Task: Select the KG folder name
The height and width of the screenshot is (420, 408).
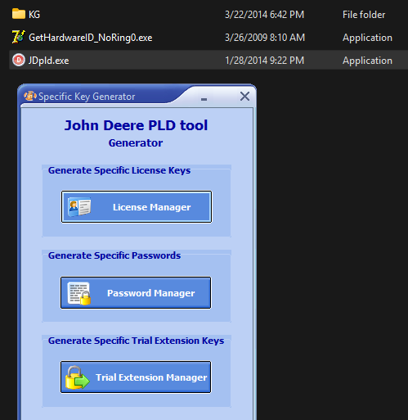Action: tap(34, 15)
